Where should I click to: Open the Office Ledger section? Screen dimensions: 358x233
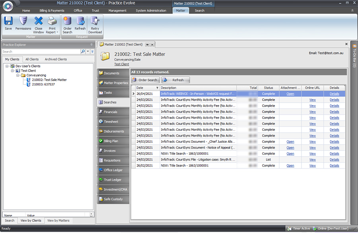[x=113, y=170]
